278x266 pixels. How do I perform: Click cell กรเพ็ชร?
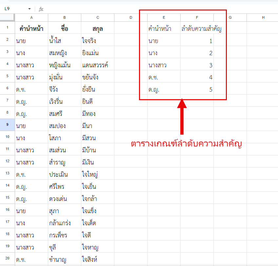pyautogui.click(x=65, y=234)
